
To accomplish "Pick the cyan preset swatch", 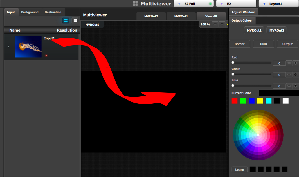I will coord(269,101).
